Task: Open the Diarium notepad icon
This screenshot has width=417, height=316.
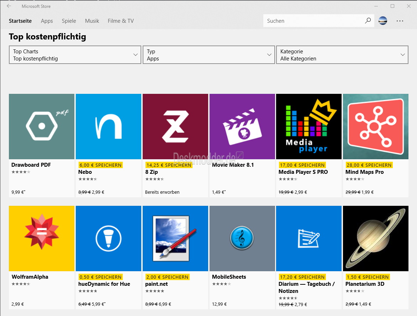Action: [309, 239]
